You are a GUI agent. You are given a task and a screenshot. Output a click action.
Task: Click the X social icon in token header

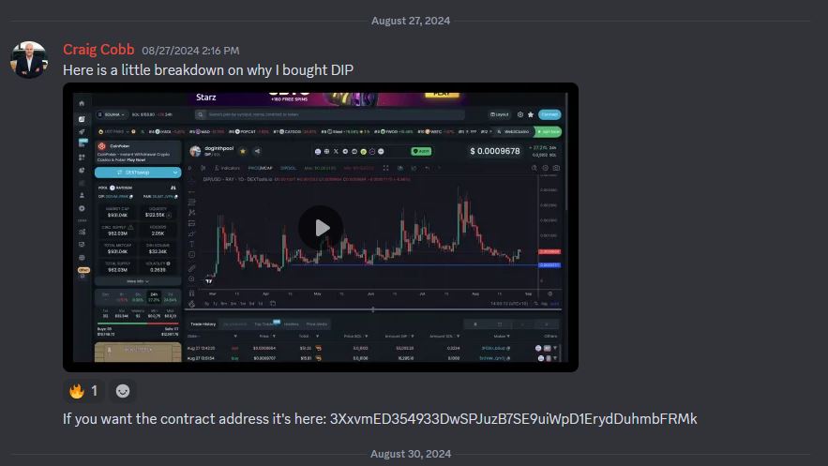coord(336,152)
